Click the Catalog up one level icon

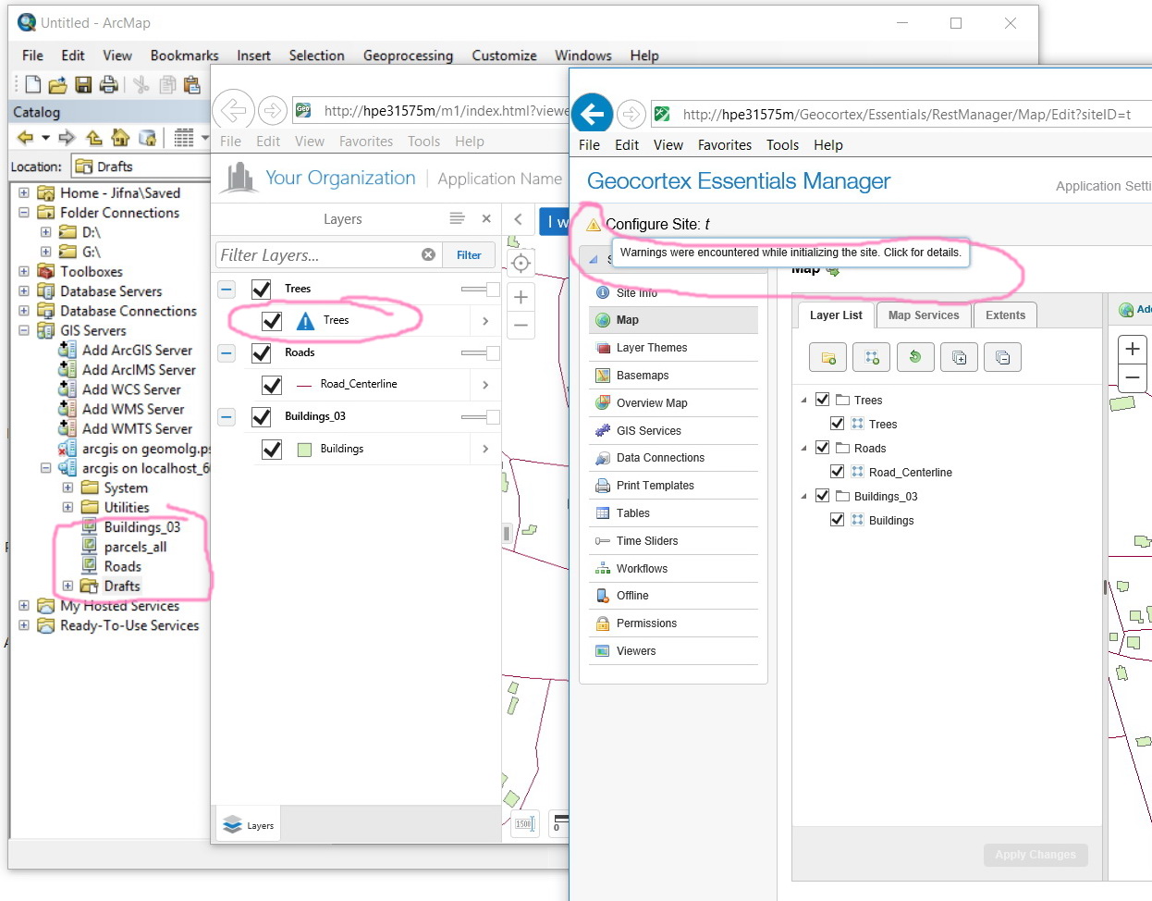94,138
